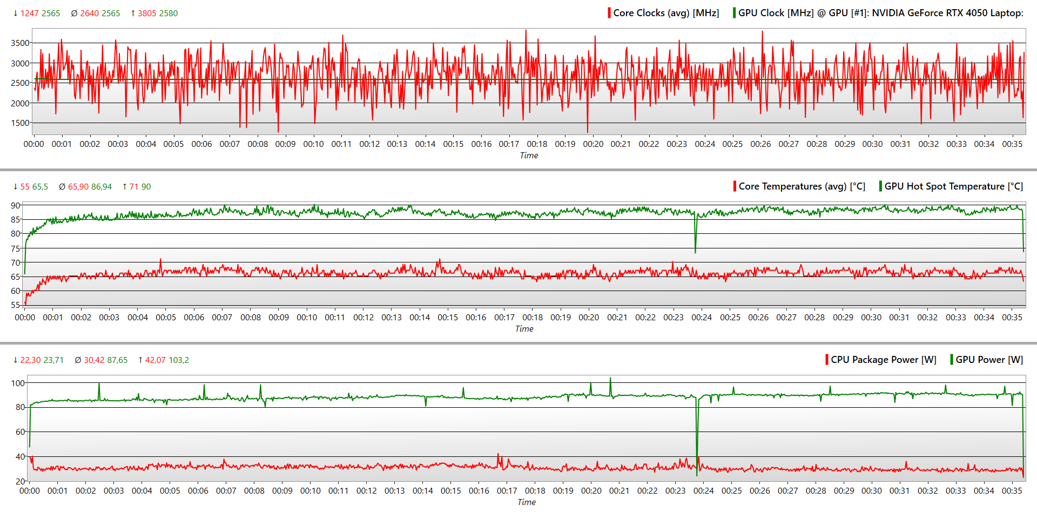1037x512 pixels.
Task: Click the red Core Clocks legend swatch
Action: point(609,13)
